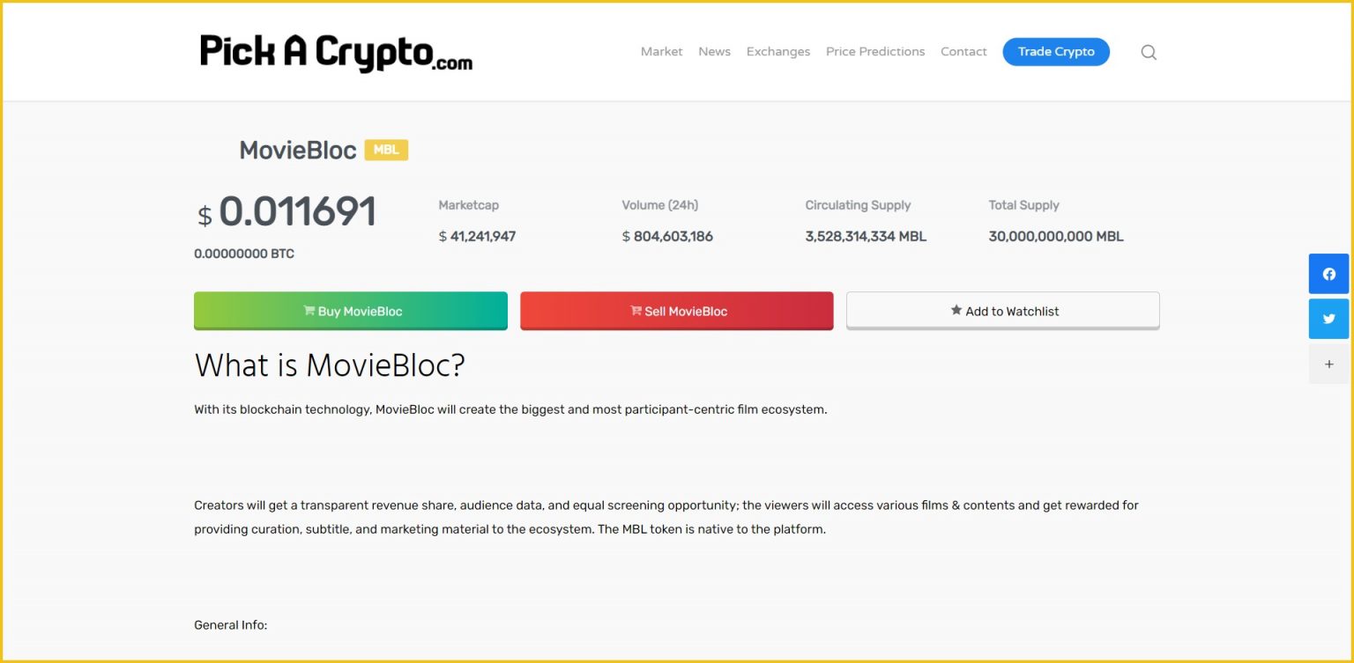Select the MovieBloc coin title
The image size is (1354, 663).
pos(298,150)
